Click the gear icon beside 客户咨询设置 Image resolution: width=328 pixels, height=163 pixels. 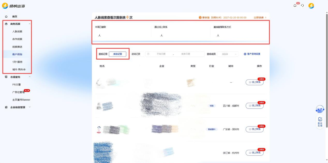pos(245,54)
